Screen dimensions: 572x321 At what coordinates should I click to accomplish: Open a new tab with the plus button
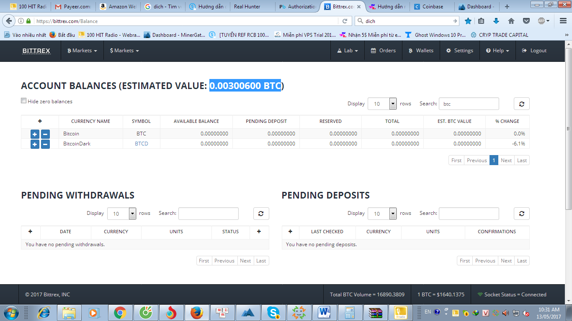[x=507, y=7]
